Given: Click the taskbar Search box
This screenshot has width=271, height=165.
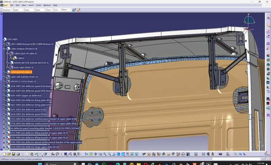Looking at the screenshot, I should (x=61, y=164).
